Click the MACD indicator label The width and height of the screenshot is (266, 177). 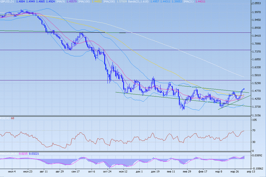click(x=5, y=153)
